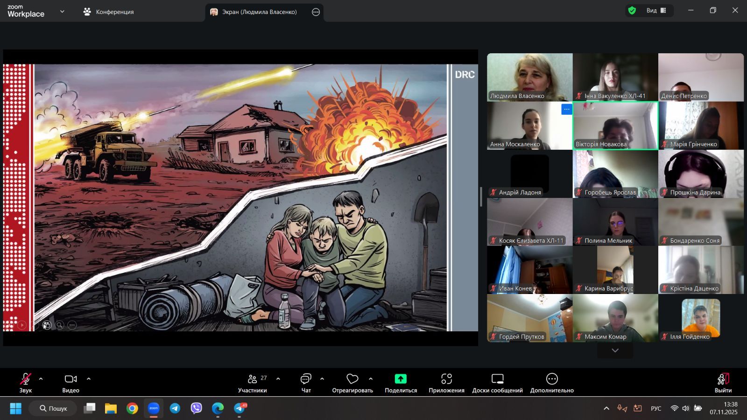Viewport: 747px width, 420px height.
Task: Expand video options arrow next to Видео
Action: point(89,379)
